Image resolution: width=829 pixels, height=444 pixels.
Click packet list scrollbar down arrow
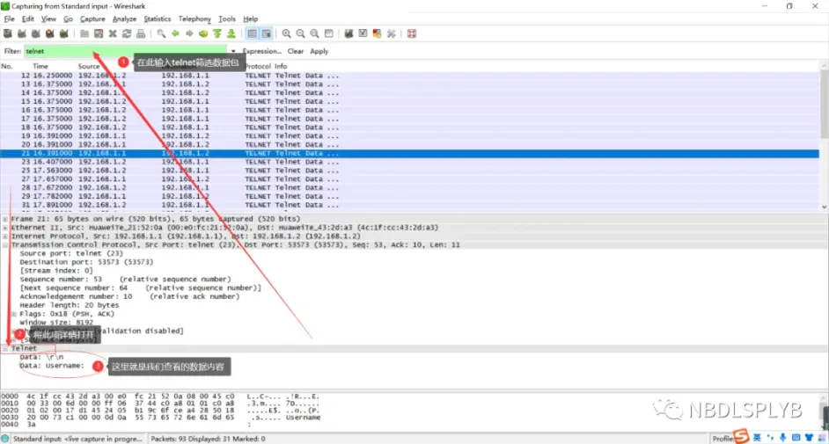click(x=825, y=207)
